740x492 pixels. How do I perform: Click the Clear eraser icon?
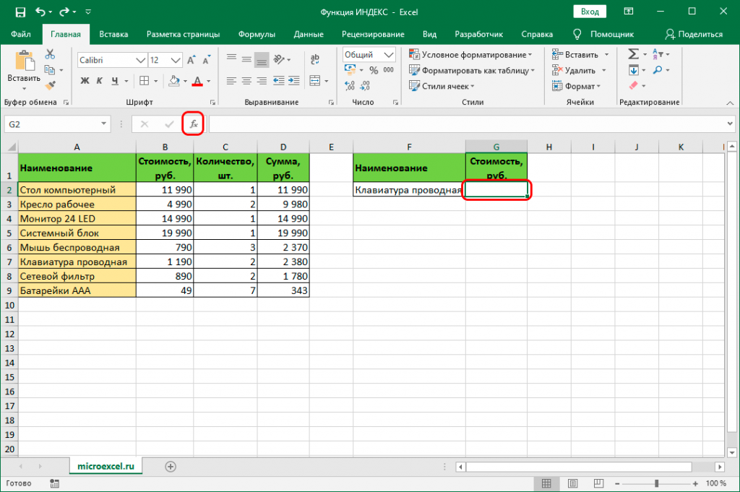point(633,85)
